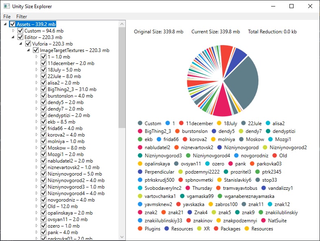Click the Plugins legend dot
Image resolution: width=320 pixels, height=241 pixels.
pyautogui.click(x=140, y=228)
